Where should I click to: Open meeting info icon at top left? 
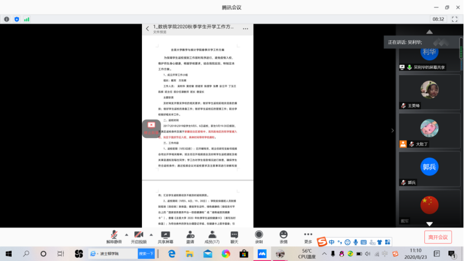coord(7,19)
